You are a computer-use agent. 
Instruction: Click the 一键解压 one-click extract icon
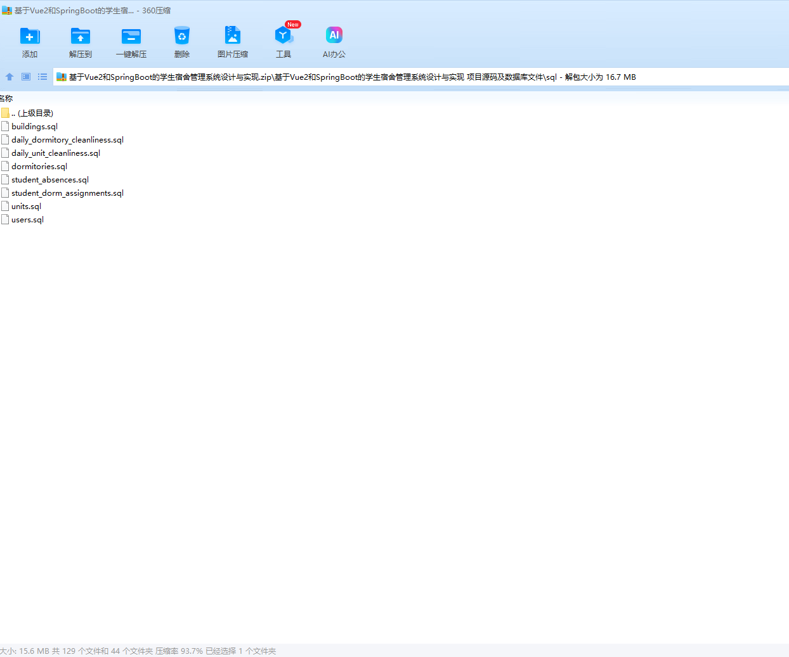point(131,36)
